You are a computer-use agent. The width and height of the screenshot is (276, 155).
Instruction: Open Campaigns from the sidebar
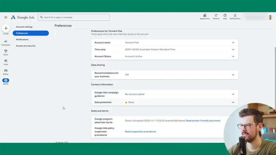[x=6, y=42]
